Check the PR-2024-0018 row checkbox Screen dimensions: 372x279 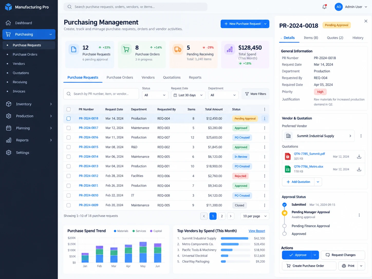pyautogui.click(x=69, y=118)
